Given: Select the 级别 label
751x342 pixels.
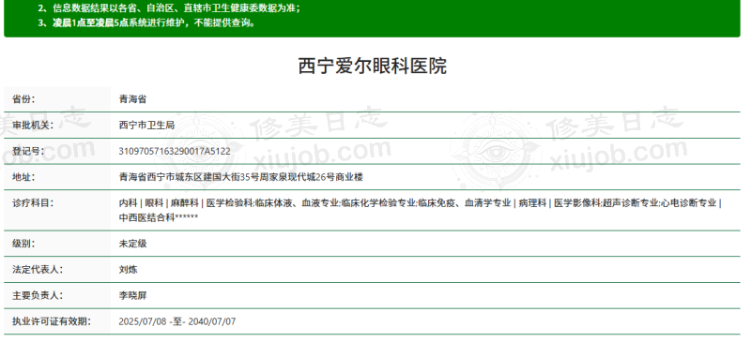Looking at the screenshot, I should 23,244.
